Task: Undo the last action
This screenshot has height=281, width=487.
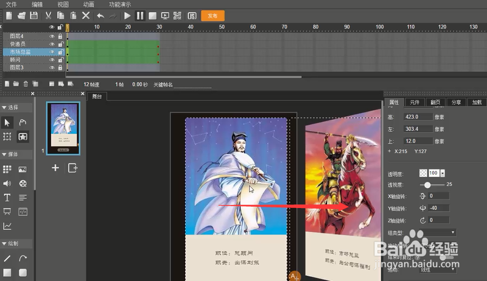Action: [x=100, y=16]
